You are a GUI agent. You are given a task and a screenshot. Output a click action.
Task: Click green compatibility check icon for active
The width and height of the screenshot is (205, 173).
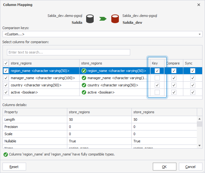pos(84,92)
